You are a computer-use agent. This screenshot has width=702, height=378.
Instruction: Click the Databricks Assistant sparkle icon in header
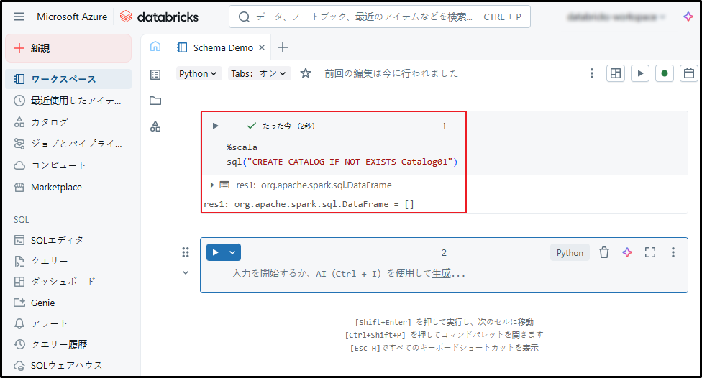click(x=688, y=17)
